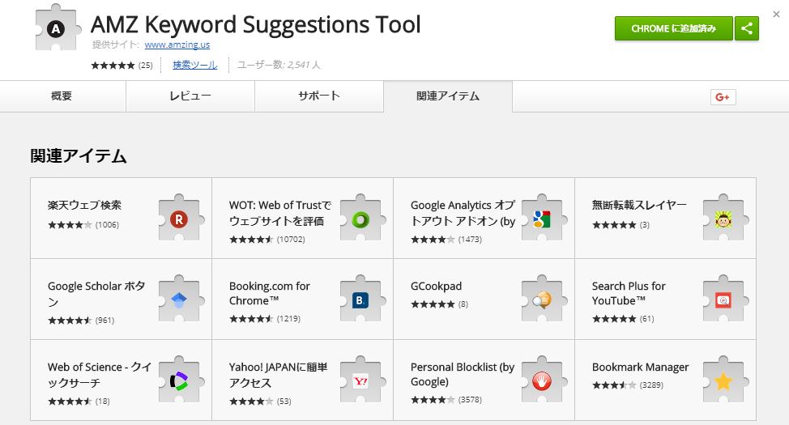This screenshot has width=789, height=425.
Task: Click 楽天ウェブ検索 rating (1006)
Action: [83, 225]
